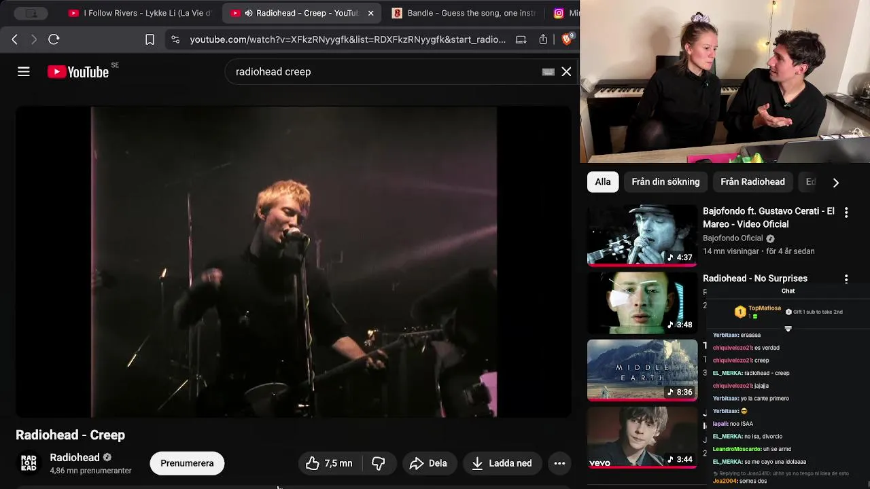Mute audio icon on Radiohead Creep tab
870x489 pixels.
coord(249,13)
